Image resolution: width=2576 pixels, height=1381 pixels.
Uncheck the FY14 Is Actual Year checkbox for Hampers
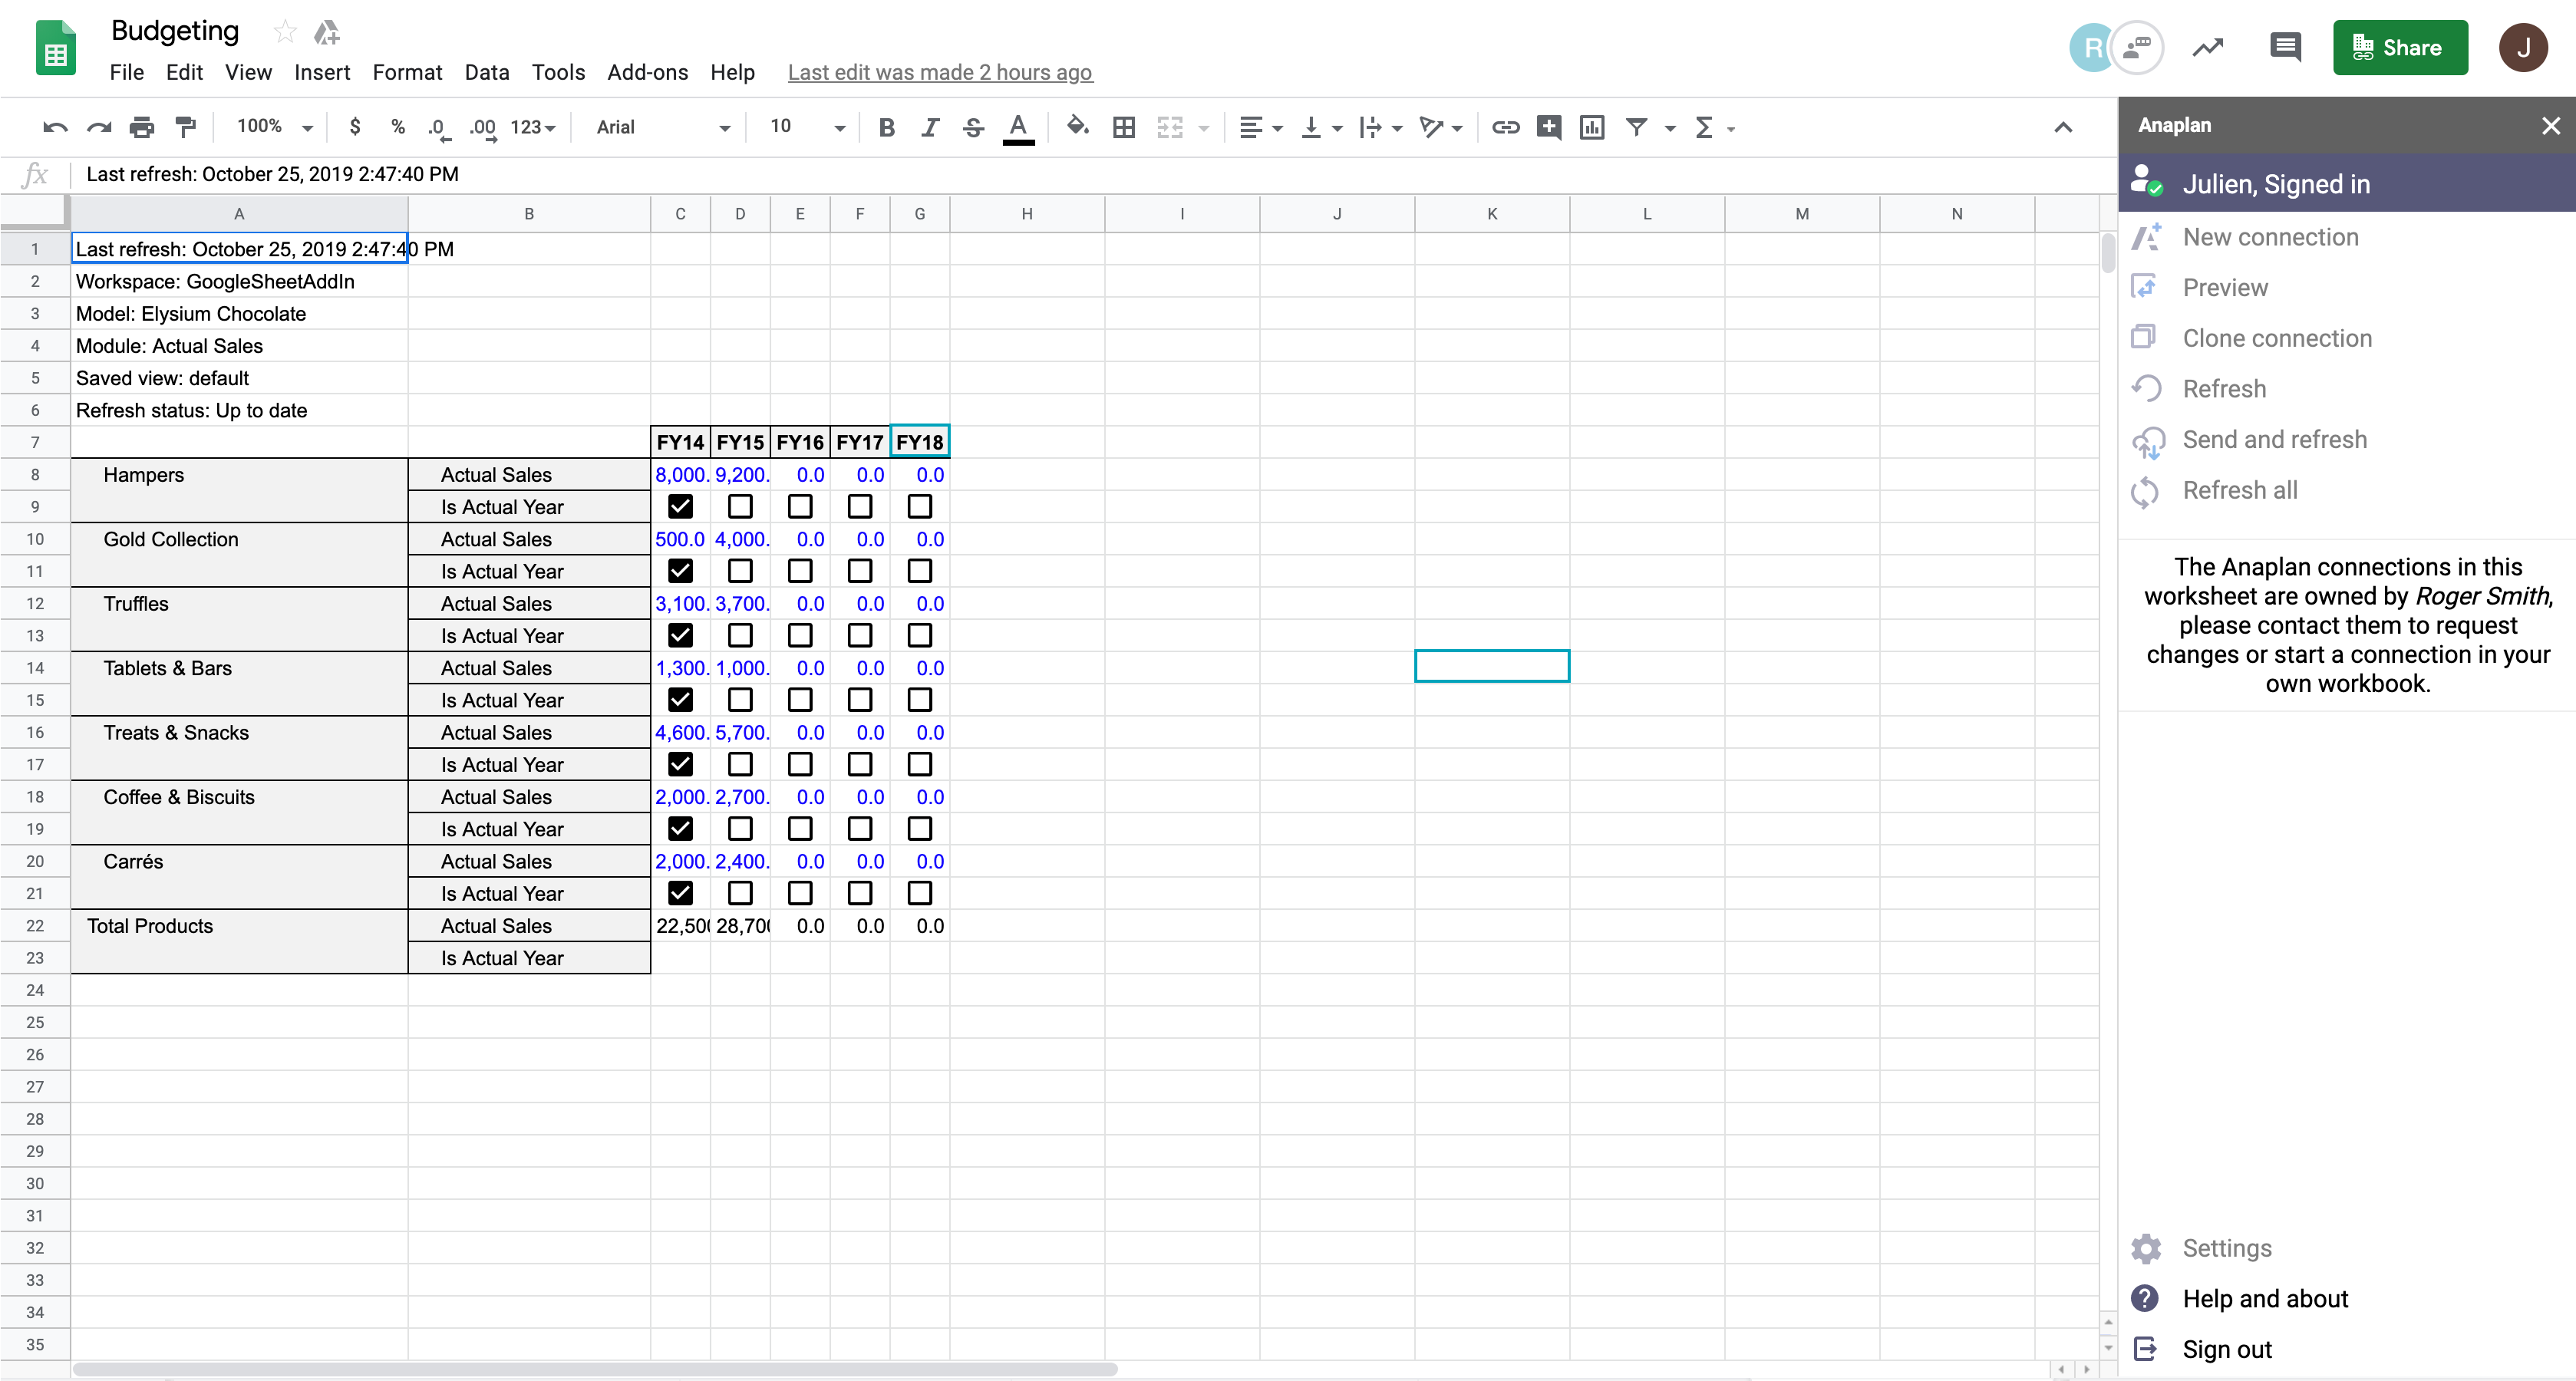point(681,506)
